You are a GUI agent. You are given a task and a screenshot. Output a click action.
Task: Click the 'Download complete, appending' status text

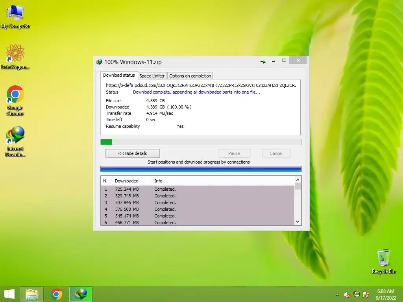point(196,92)
